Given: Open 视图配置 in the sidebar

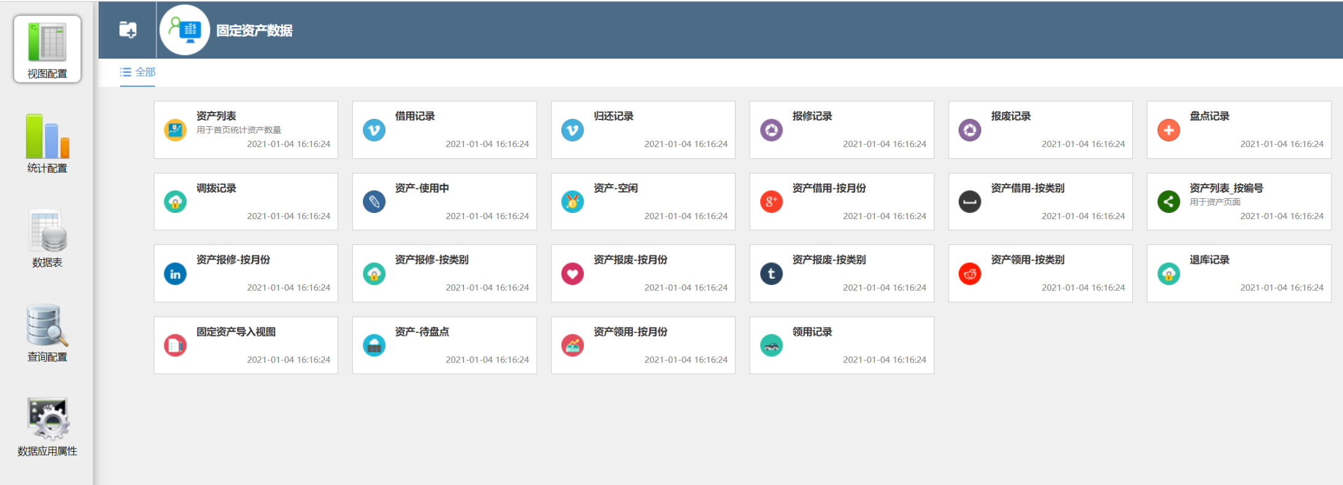Looking at the screenshot, I should pos(47,49).
